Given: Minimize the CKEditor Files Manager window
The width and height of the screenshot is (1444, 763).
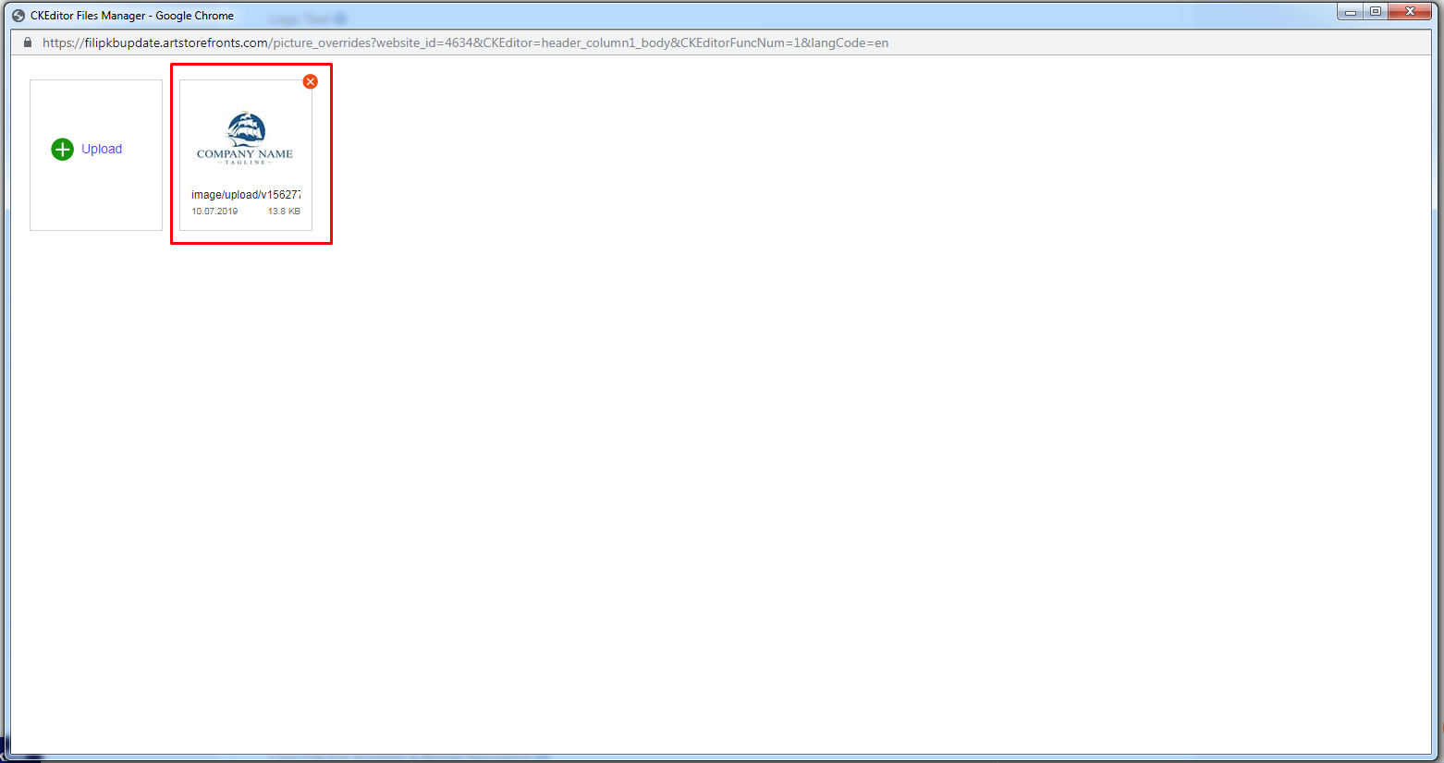Looking at the screenshot, I should pos(1350,12).
